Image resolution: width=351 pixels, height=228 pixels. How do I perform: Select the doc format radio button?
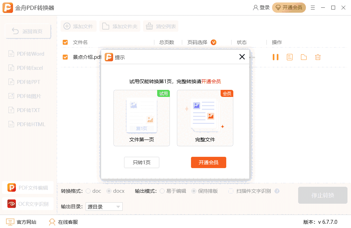pyautogui.click(x=88, y=191)
